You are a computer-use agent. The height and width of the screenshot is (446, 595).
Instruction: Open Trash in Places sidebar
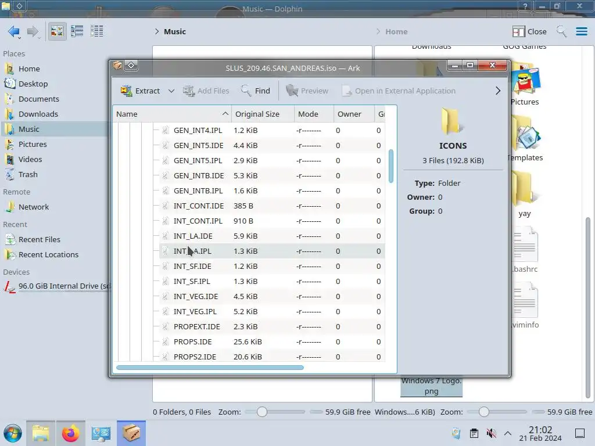click(x=55, y=175)
